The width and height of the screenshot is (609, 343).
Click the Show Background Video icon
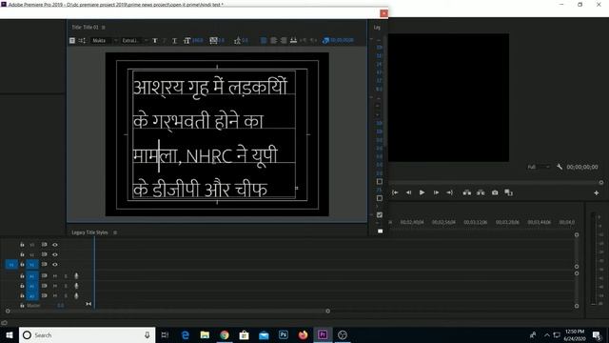[x=325, y=40]
